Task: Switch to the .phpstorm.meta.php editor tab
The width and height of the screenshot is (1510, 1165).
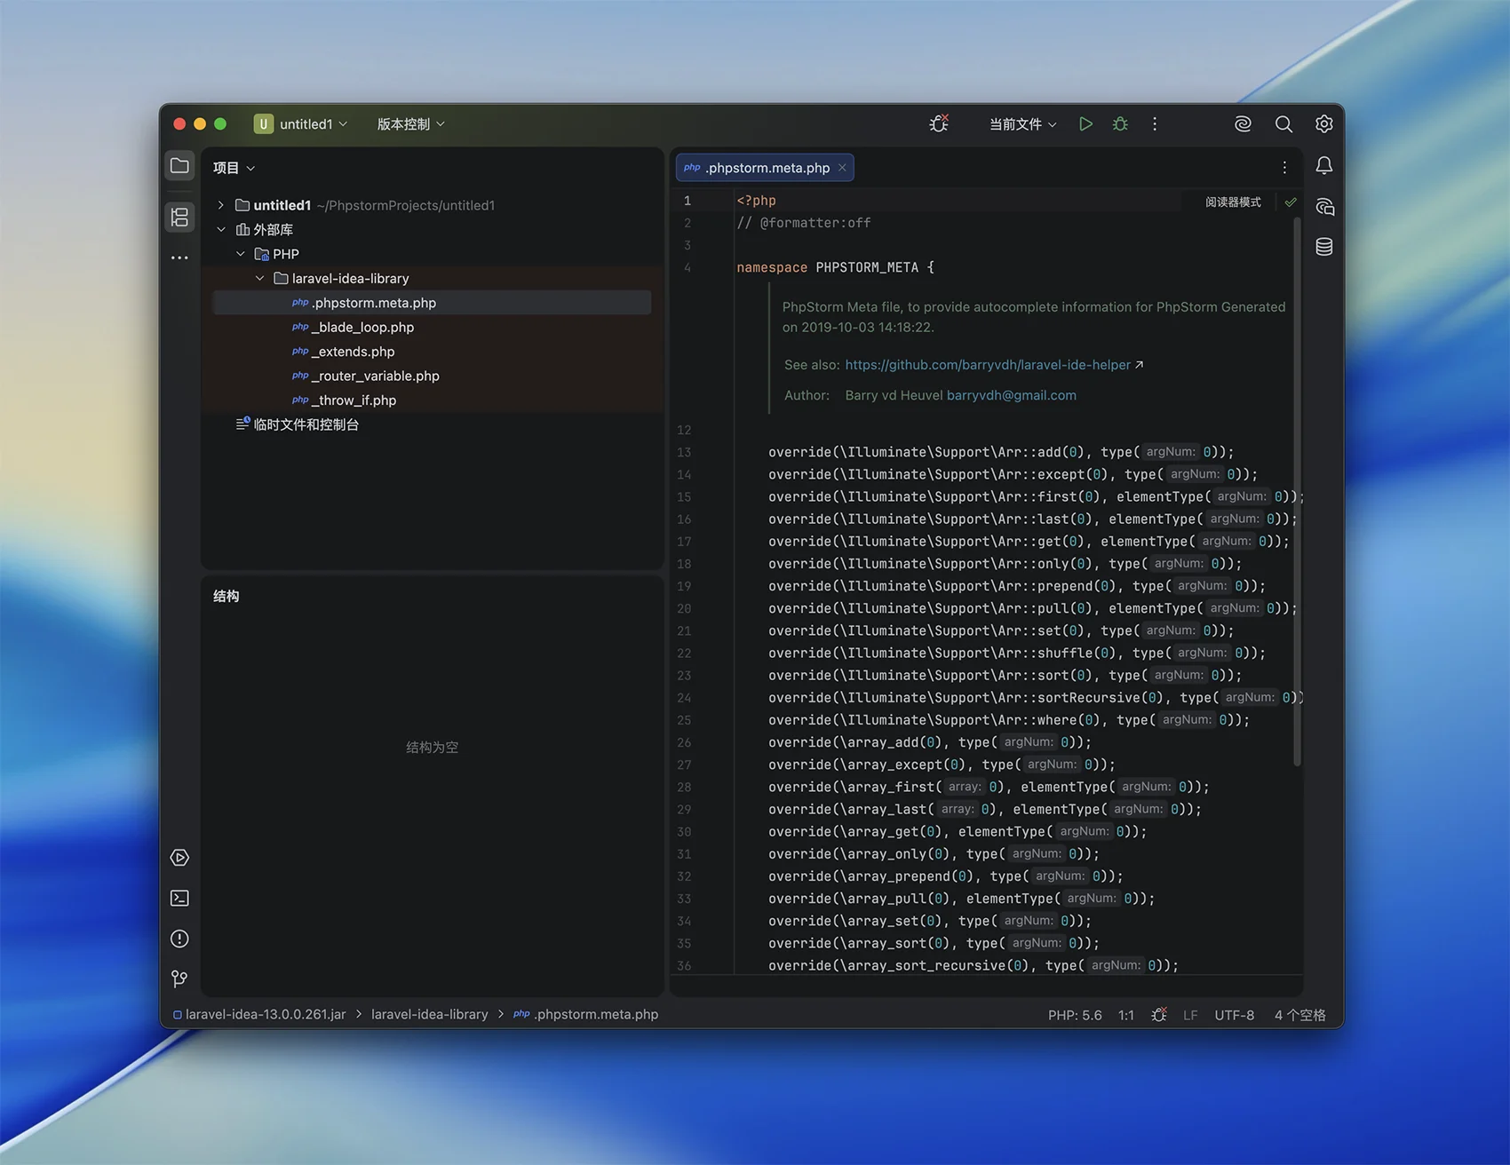Action: tap(767, 168)
